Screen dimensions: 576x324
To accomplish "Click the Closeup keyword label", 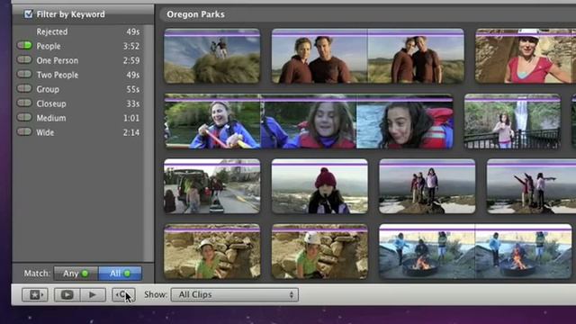I will (51, 103).
